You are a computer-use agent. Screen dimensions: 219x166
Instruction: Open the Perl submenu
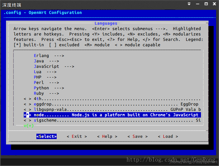[x=47, y=83]
